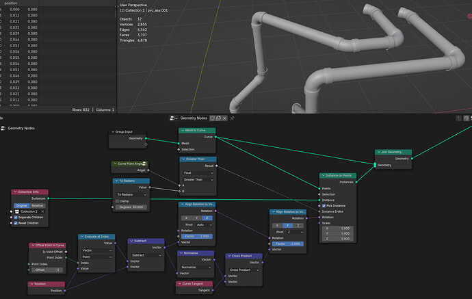Duplicate the Geometry Nodes datablock
The width and height of the screenshot is (472, 299).
click(x=218, y=118)
